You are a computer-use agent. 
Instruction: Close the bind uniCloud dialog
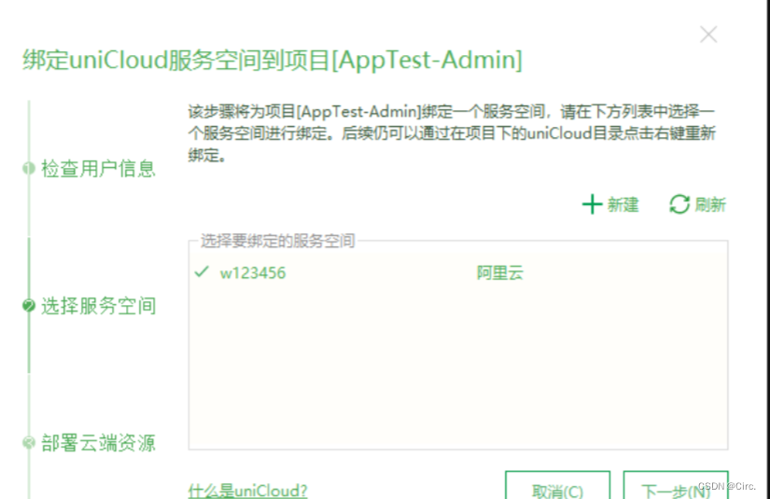(x=708, y=35)
